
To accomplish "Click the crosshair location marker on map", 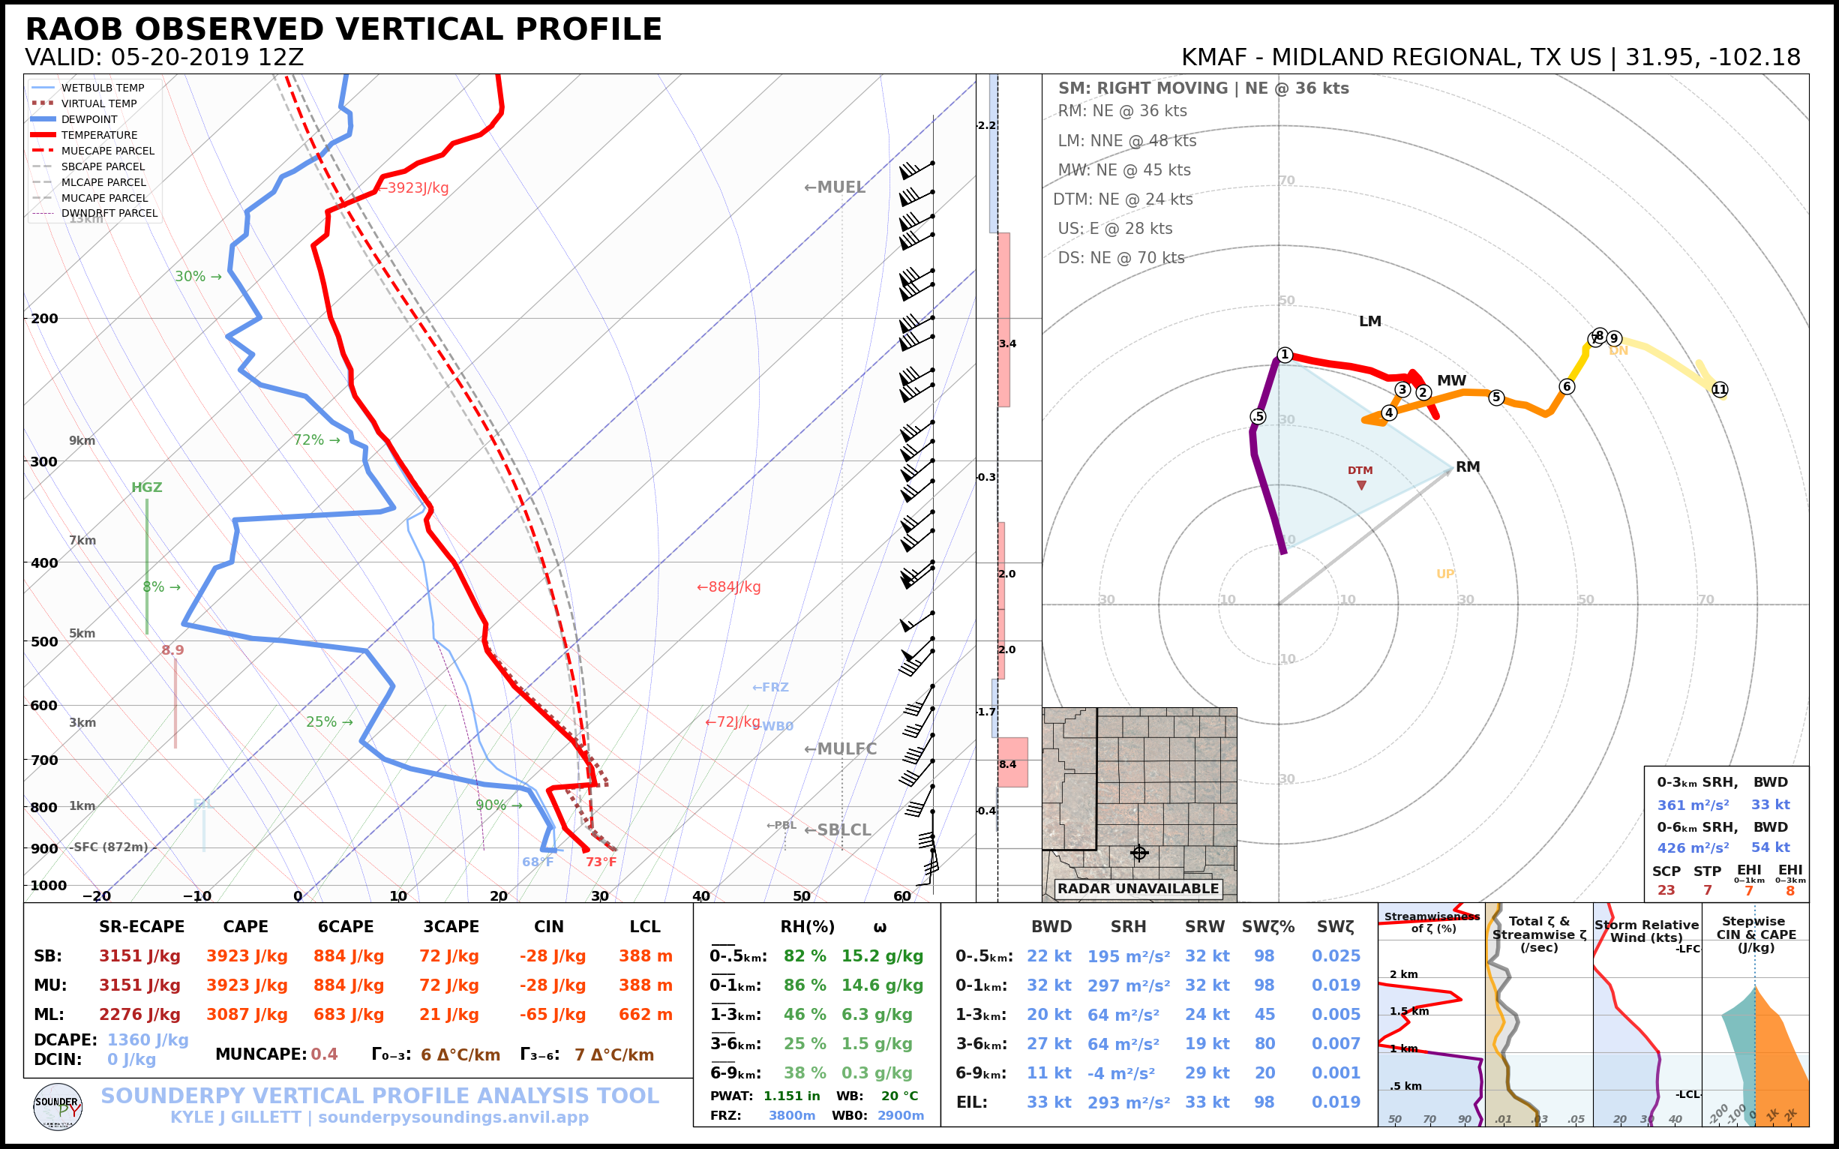I will (x=1139, y=853).
